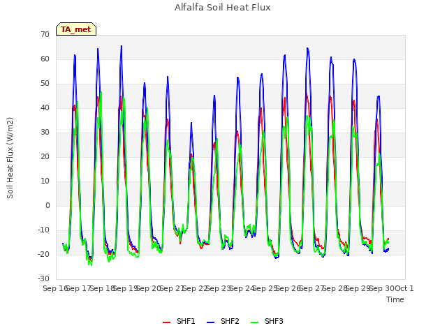Screen dimensions: 447x335
Task: Click y-axis label 50
Action: point(45,84)
